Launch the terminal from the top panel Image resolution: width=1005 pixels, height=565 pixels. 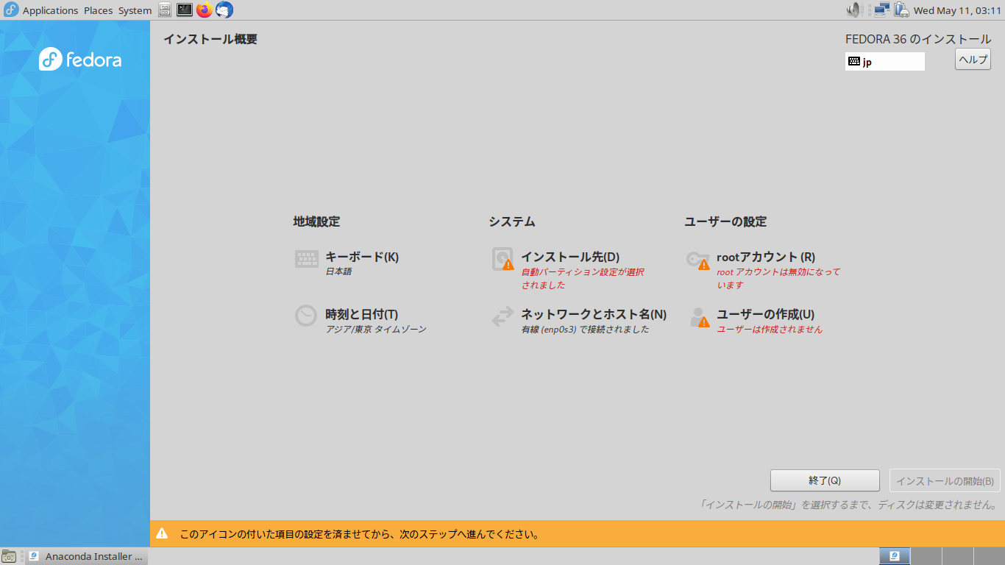pyautogui.click(x=185, y=10)
